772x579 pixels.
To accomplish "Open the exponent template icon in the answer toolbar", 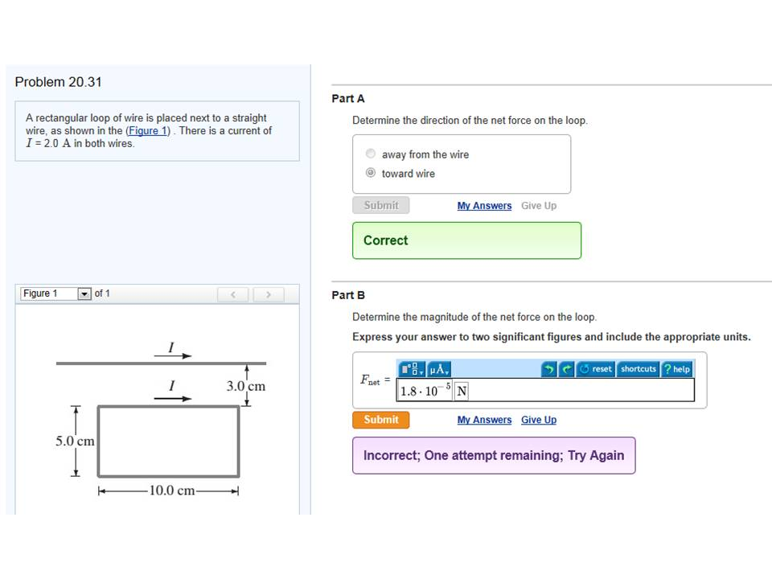I will pyautogui.click(x=410, y=369).
